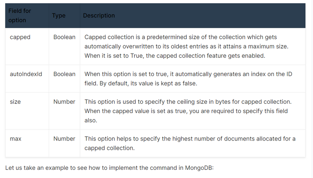Click 'When it is set to True' sentence
This screenshot has width=313, height=178.
(114, 56)
